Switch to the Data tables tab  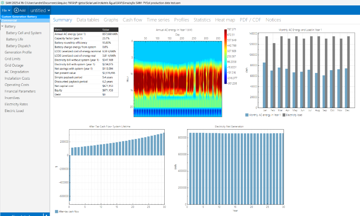[x=88, y=20]
